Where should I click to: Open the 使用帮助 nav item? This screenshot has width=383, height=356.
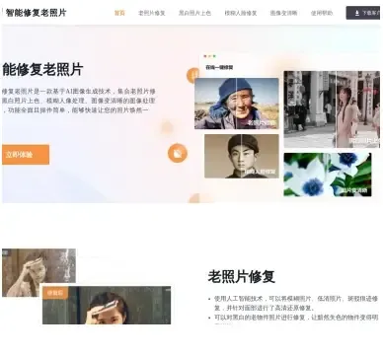pyautogui.click(x=322, y=13)
